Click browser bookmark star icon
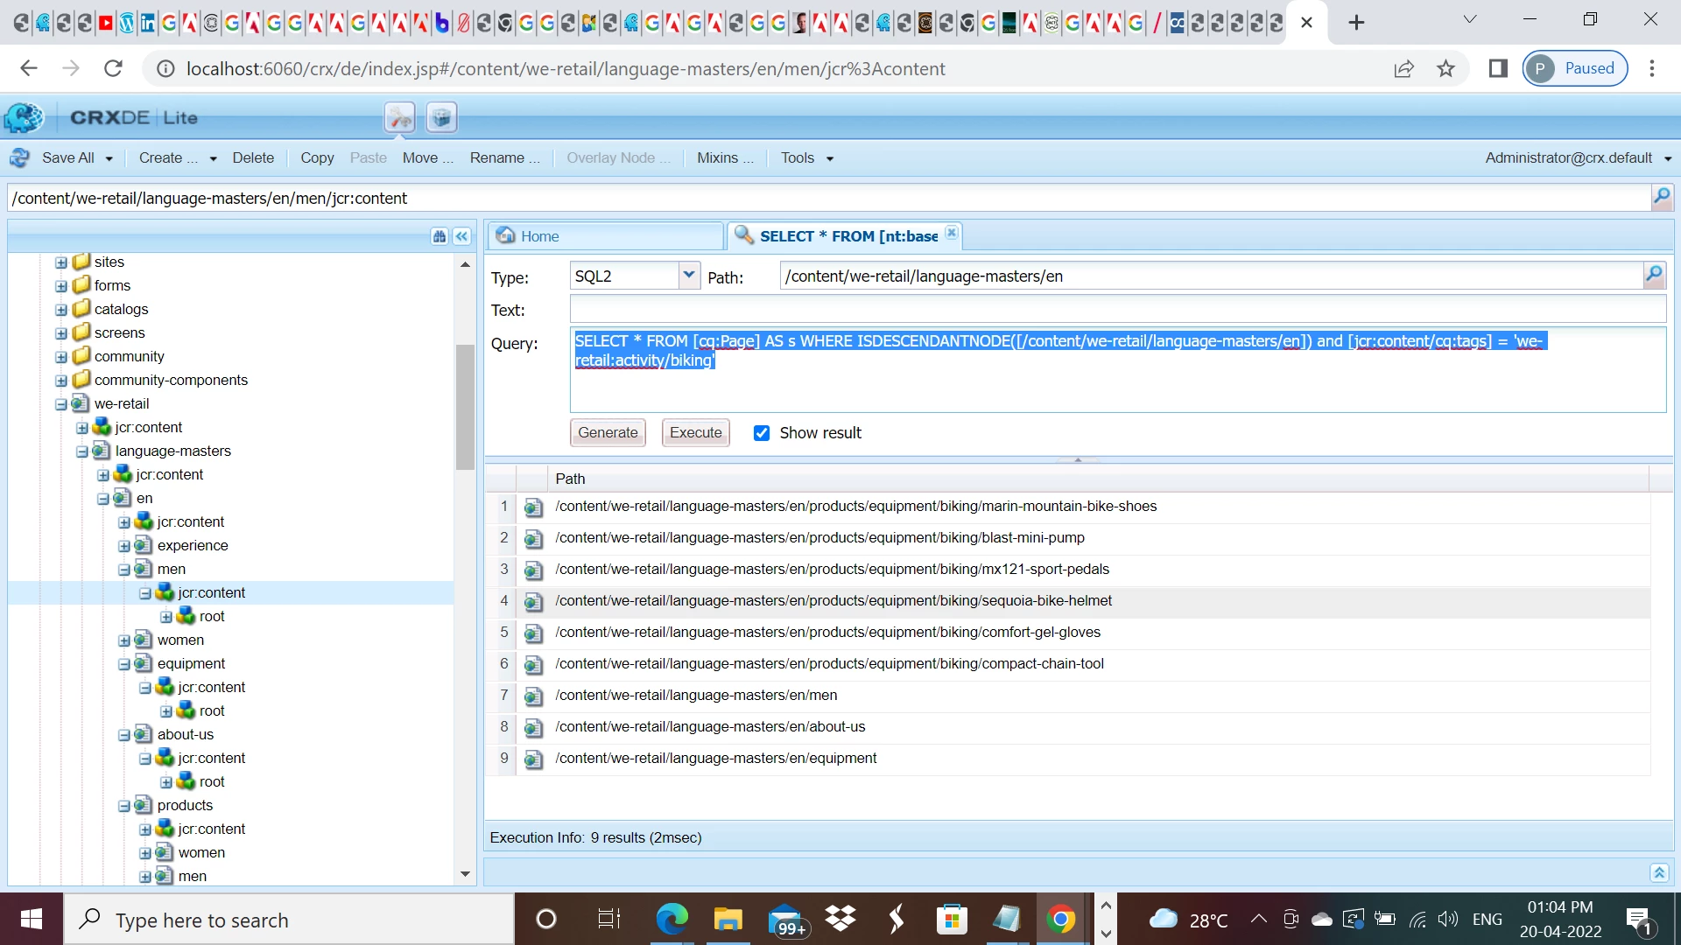 1445,68
